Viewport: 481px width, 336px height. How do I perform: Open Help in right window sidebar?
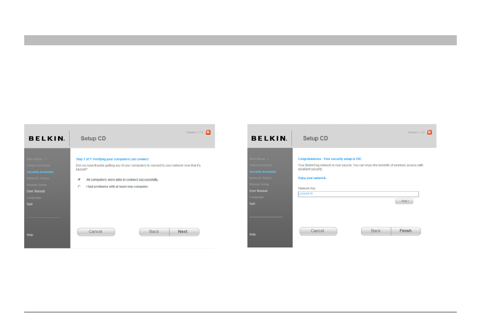coord(253,234)
